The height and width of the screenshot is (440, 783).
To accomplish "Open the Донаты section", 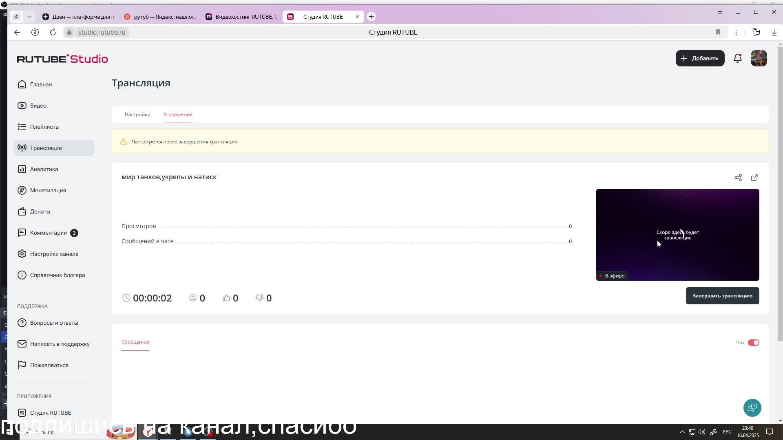I will (54, 211).
